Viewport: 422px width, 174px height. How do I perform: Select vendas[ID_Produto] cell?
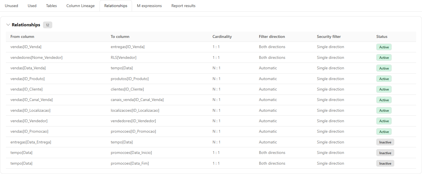pos(27,79)
